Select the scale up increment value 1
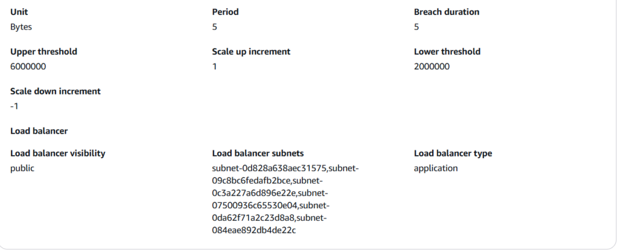The image size is (618, 251). pos(215,66)
